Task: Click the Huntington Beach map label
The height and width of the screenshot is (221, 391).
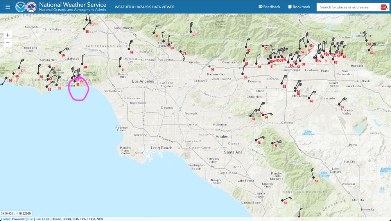Action: tap(196, 167)
